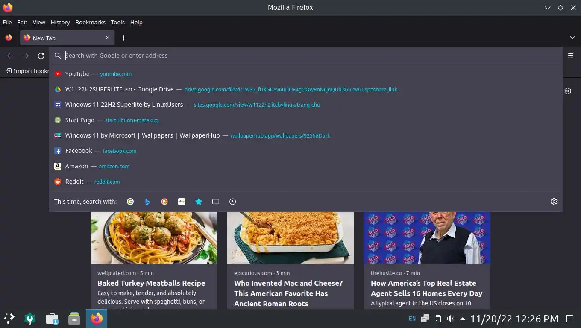The height and width of the screenshot is (328, 581).
Task: Click the clock showing 12:26 PM
Action: [x=514, y=319]
